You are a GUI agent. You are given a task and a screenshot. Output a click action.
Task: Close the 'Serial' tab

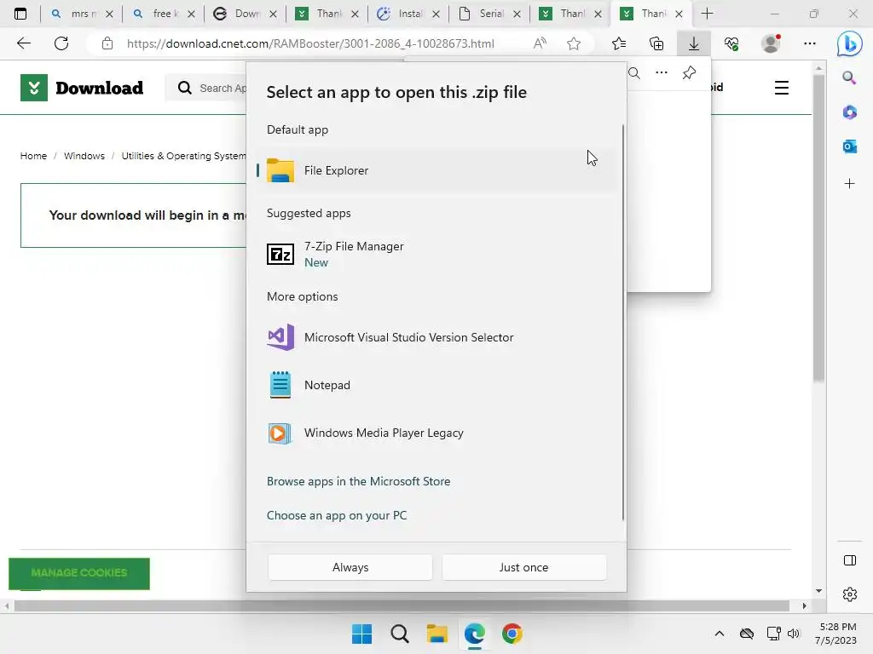(x=517, y=14)
